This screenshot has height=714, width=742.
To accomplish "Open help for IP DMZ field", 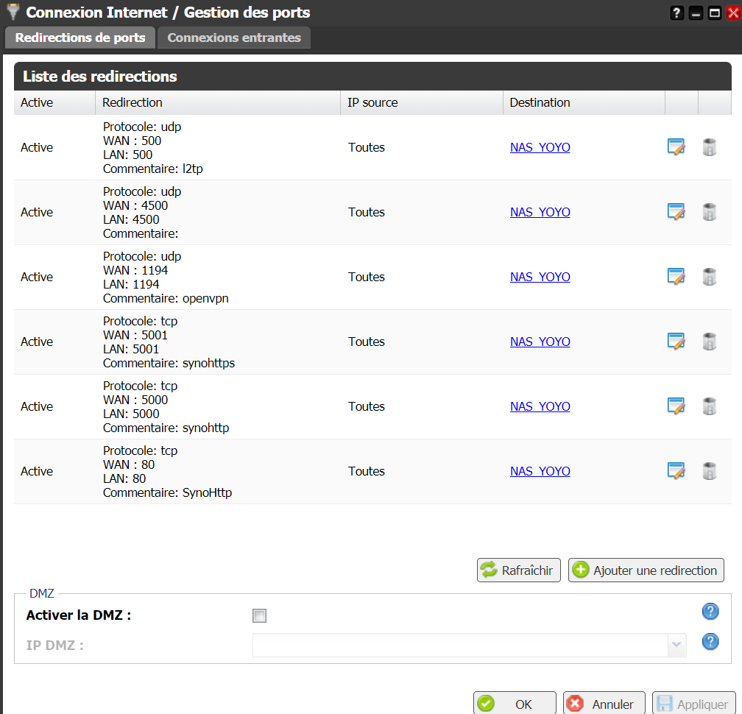I will [x=710, y=642].
